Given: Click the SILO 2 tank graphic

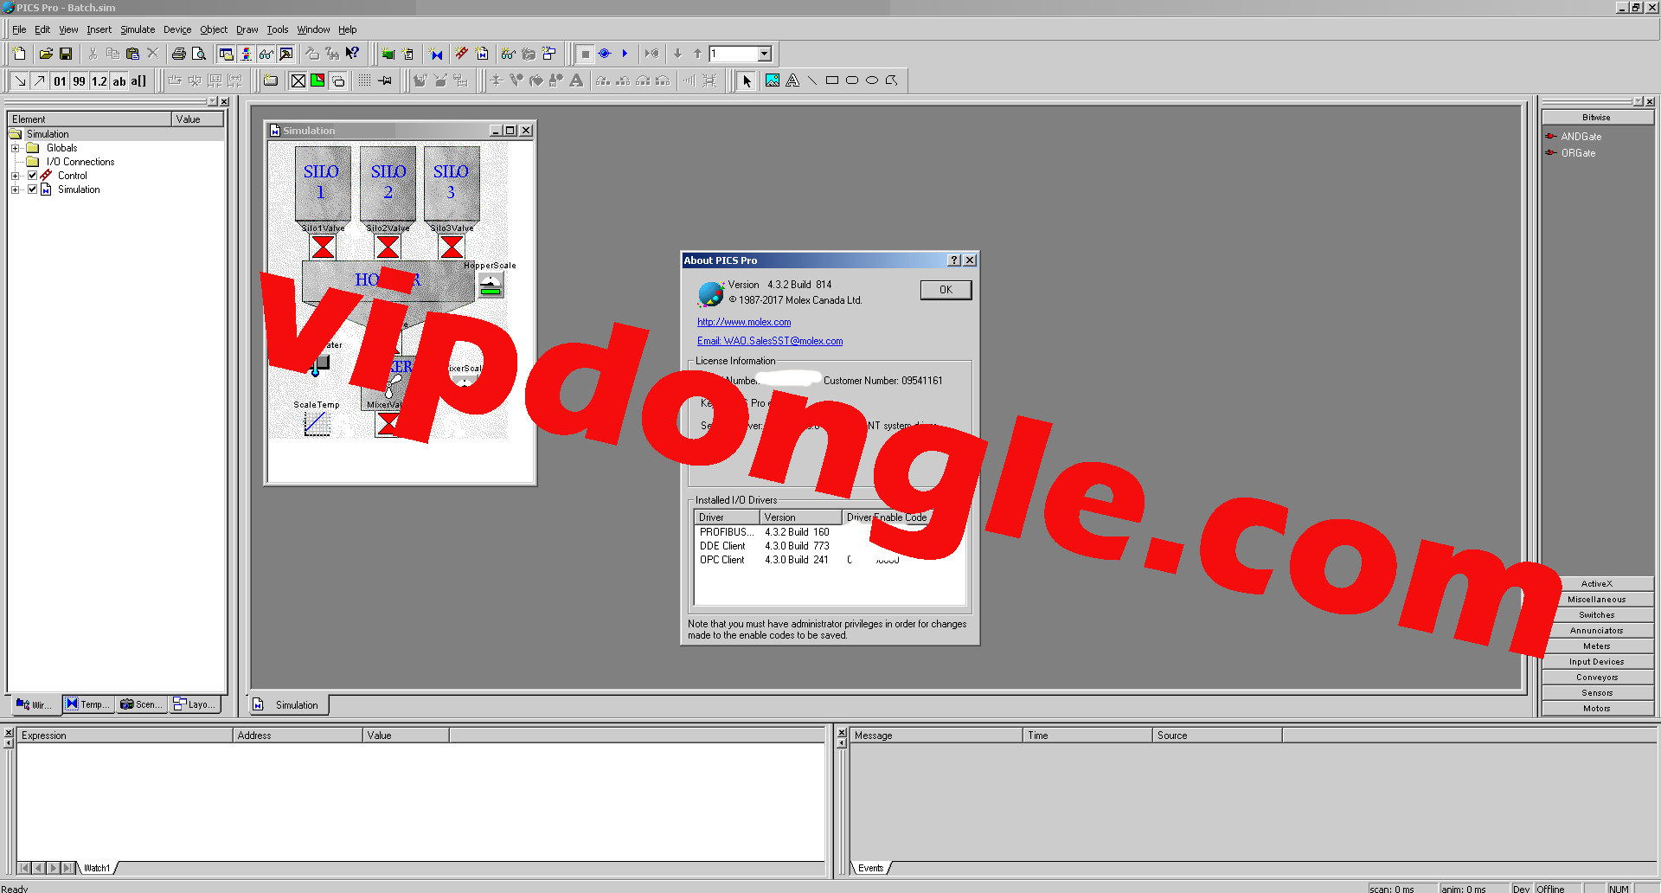Looking at the screenshot, I should 388,183.
